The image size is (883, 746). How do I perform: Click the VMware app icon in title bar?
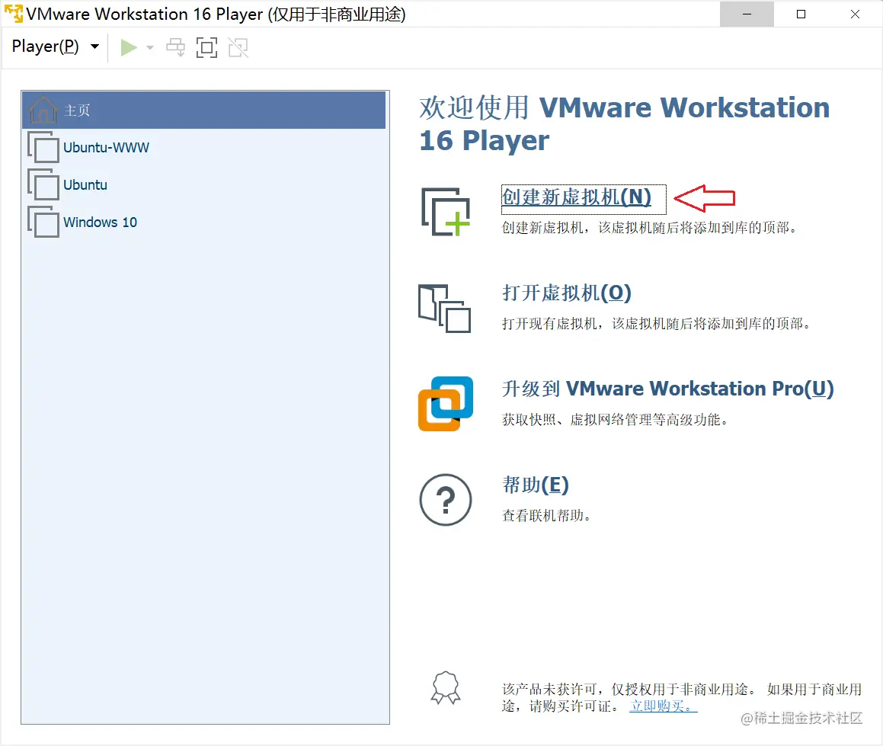click(x=13, y=14)
